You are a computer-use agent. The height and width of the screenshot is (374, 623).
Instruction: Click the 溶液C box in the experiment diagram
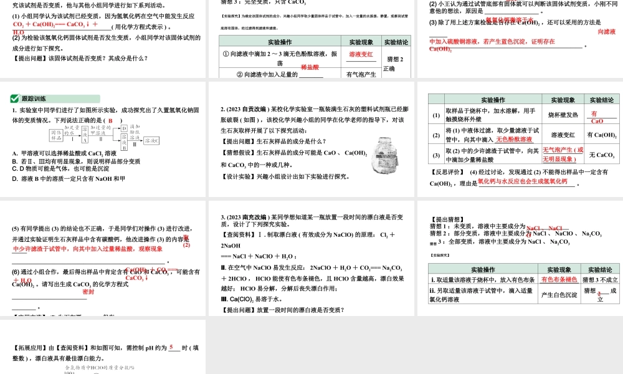pos(151,141)
